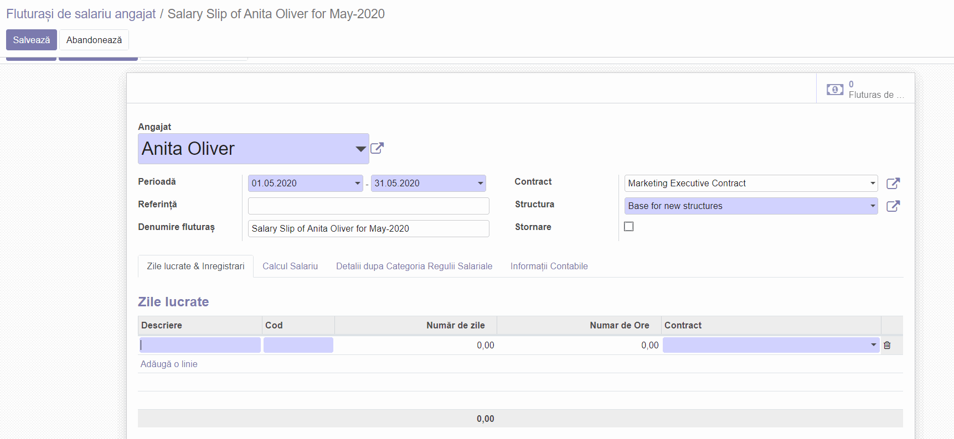This screenshot has height=439, width=954.
Task: Focus the Cod cell in worked days row
Action: click(x=298, y=345)
